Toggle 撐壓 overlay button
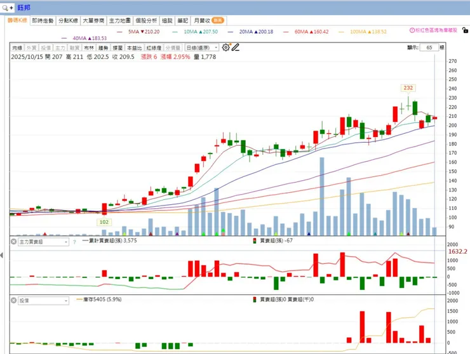The image size is (470, 354). click(117, 48)
